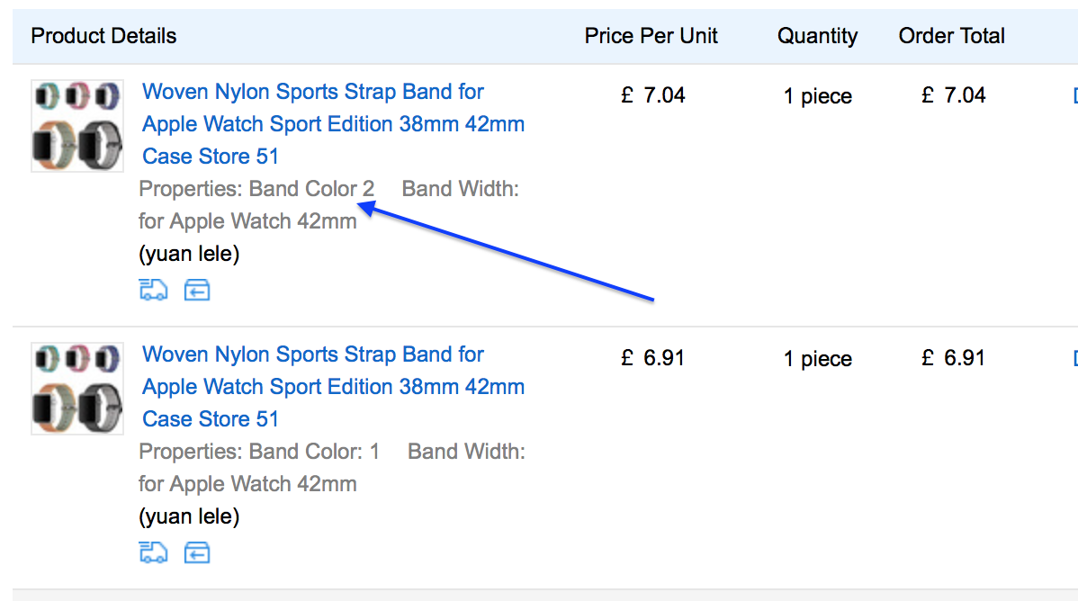The height and width of the screenshot is (601, 1078).
Task: Click the Price Per Unit column header
Action: tap(651, 37)
